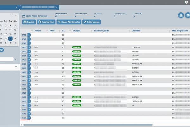The image size is (190, 127).
Task: Click Imprimir button
Action: click(29, 22)
